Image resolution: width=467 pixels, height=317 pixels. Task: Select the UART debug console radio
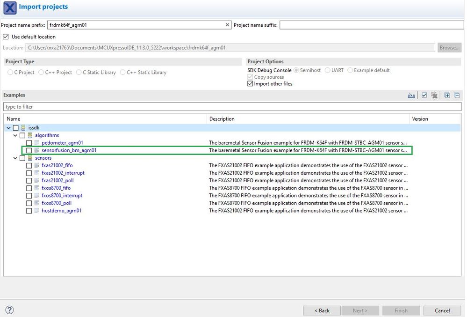click(x=328, y=70)
